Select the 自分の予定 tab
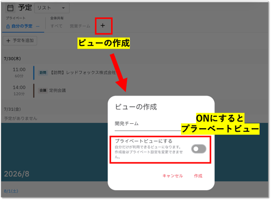This screenshot has height=200, width=271. pyautogui.click(x=22, y=26)
